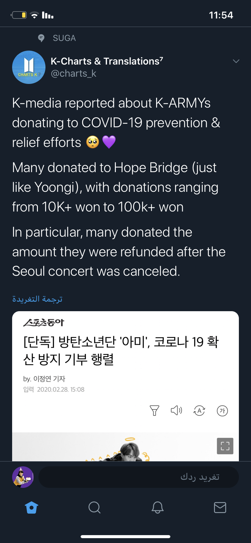This screenshot has height=543, width=251.
Task: Tap the K-Charts profile avatar
Action: [29, 67]
